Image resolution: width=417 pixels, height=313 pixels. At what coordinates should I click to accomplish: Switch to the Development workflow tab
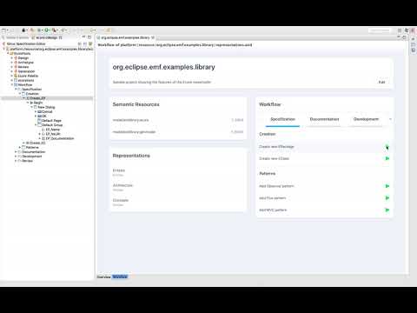(x=366, y=119)
